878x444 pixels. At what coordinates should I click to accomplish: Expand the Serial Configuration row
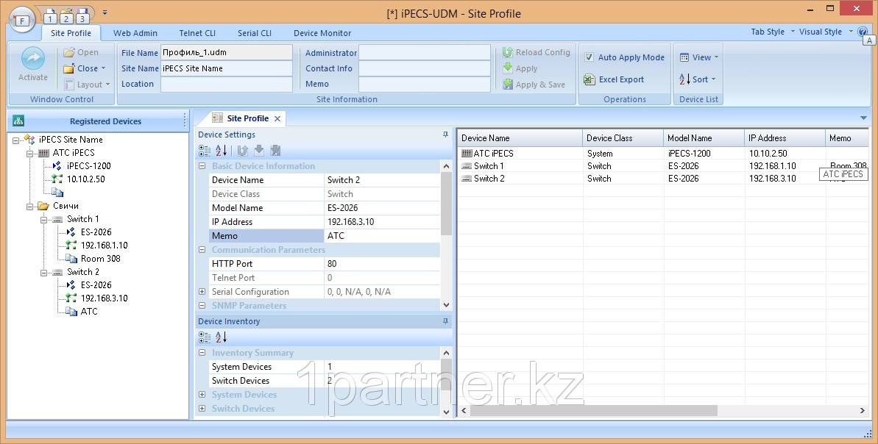[x=202, y=292]
